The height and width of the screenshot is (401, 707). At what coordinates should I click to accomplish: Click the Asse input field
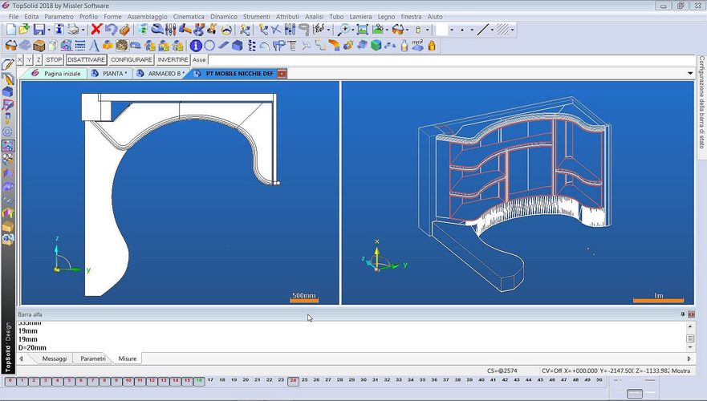[x=452, y=59]
